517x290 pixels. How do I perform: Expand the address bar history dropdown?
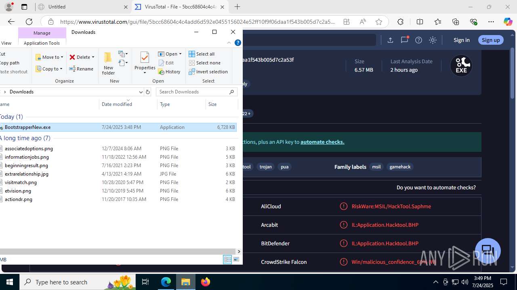141,92
